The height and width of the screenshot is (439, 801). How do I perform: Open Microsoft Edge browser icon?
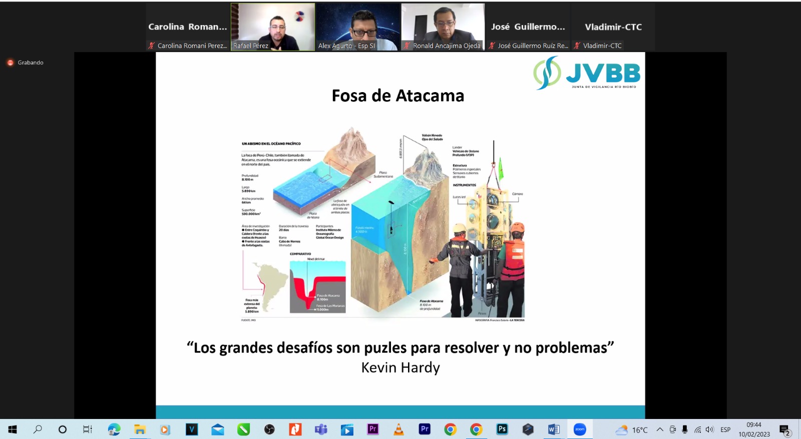click(114, 429)
